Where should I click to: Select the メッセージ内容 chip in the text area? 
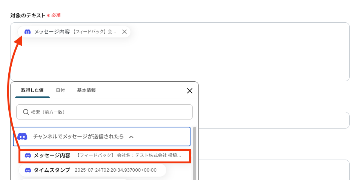pyautogui.click(x=74, y=32)
